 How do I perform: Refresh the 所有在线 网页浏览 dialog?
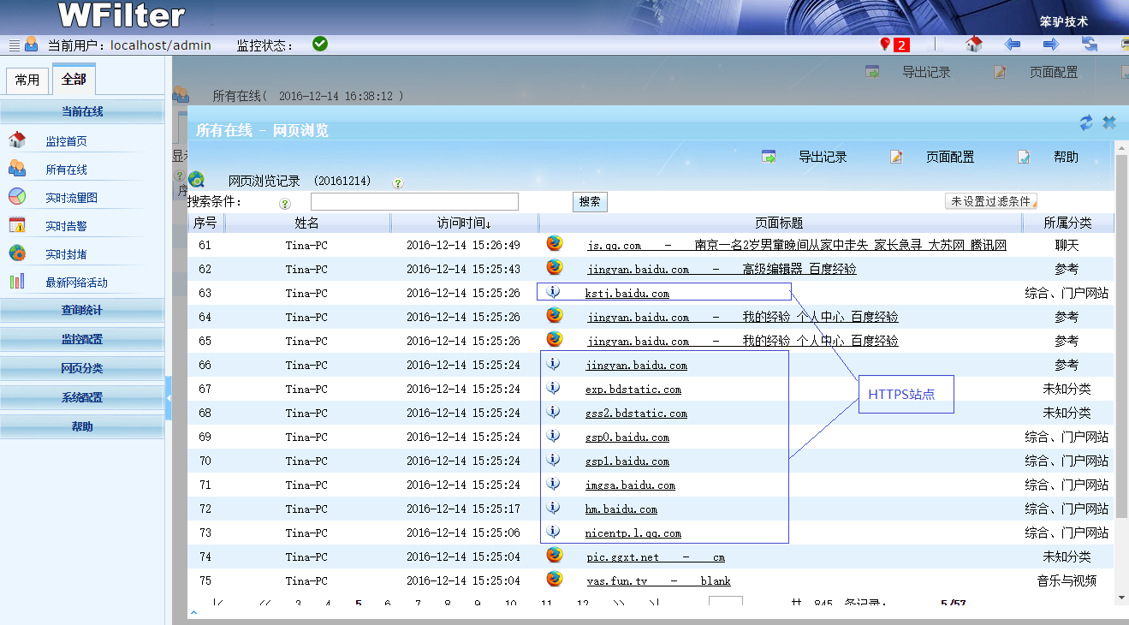[1086, 122]
